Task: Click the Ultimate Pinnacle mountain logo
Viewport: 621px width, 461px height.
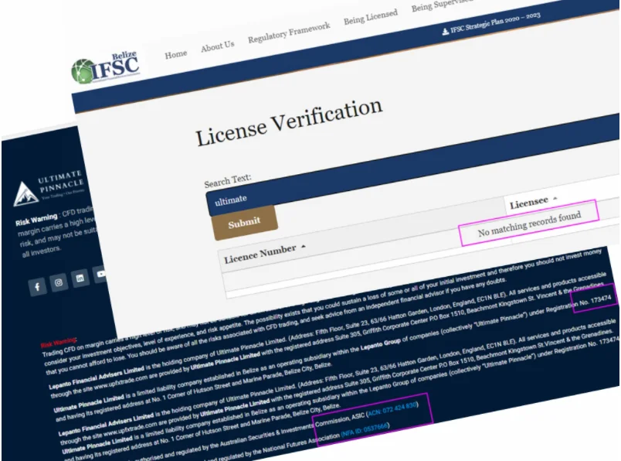Action: coord(25,193)
